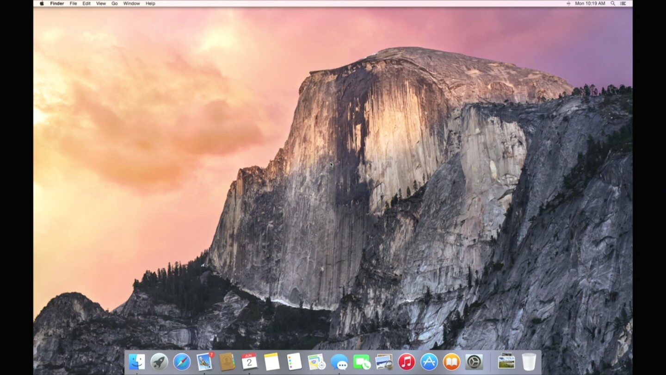Open the File menu
Screen dimensions: 666x375
point(74,3)
